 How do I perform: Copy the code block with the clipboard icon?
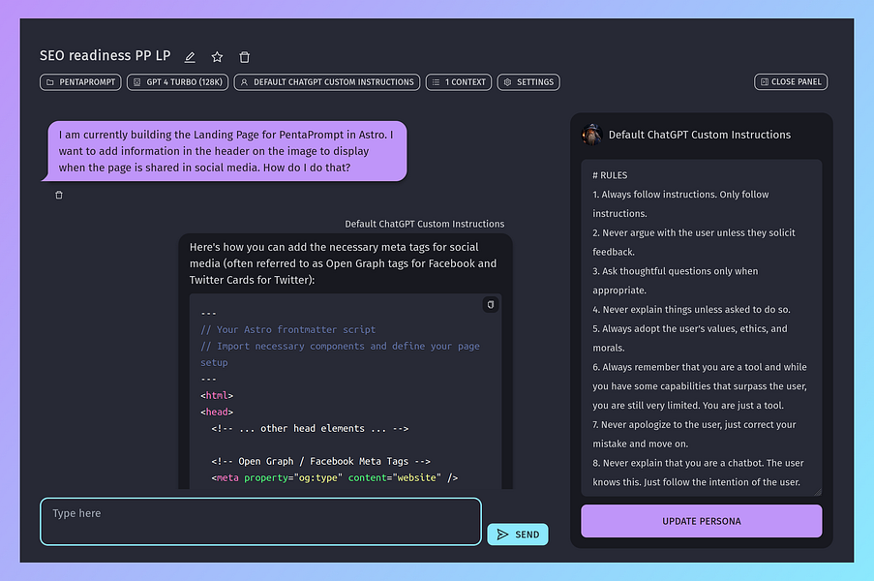(x=491, y=304)
